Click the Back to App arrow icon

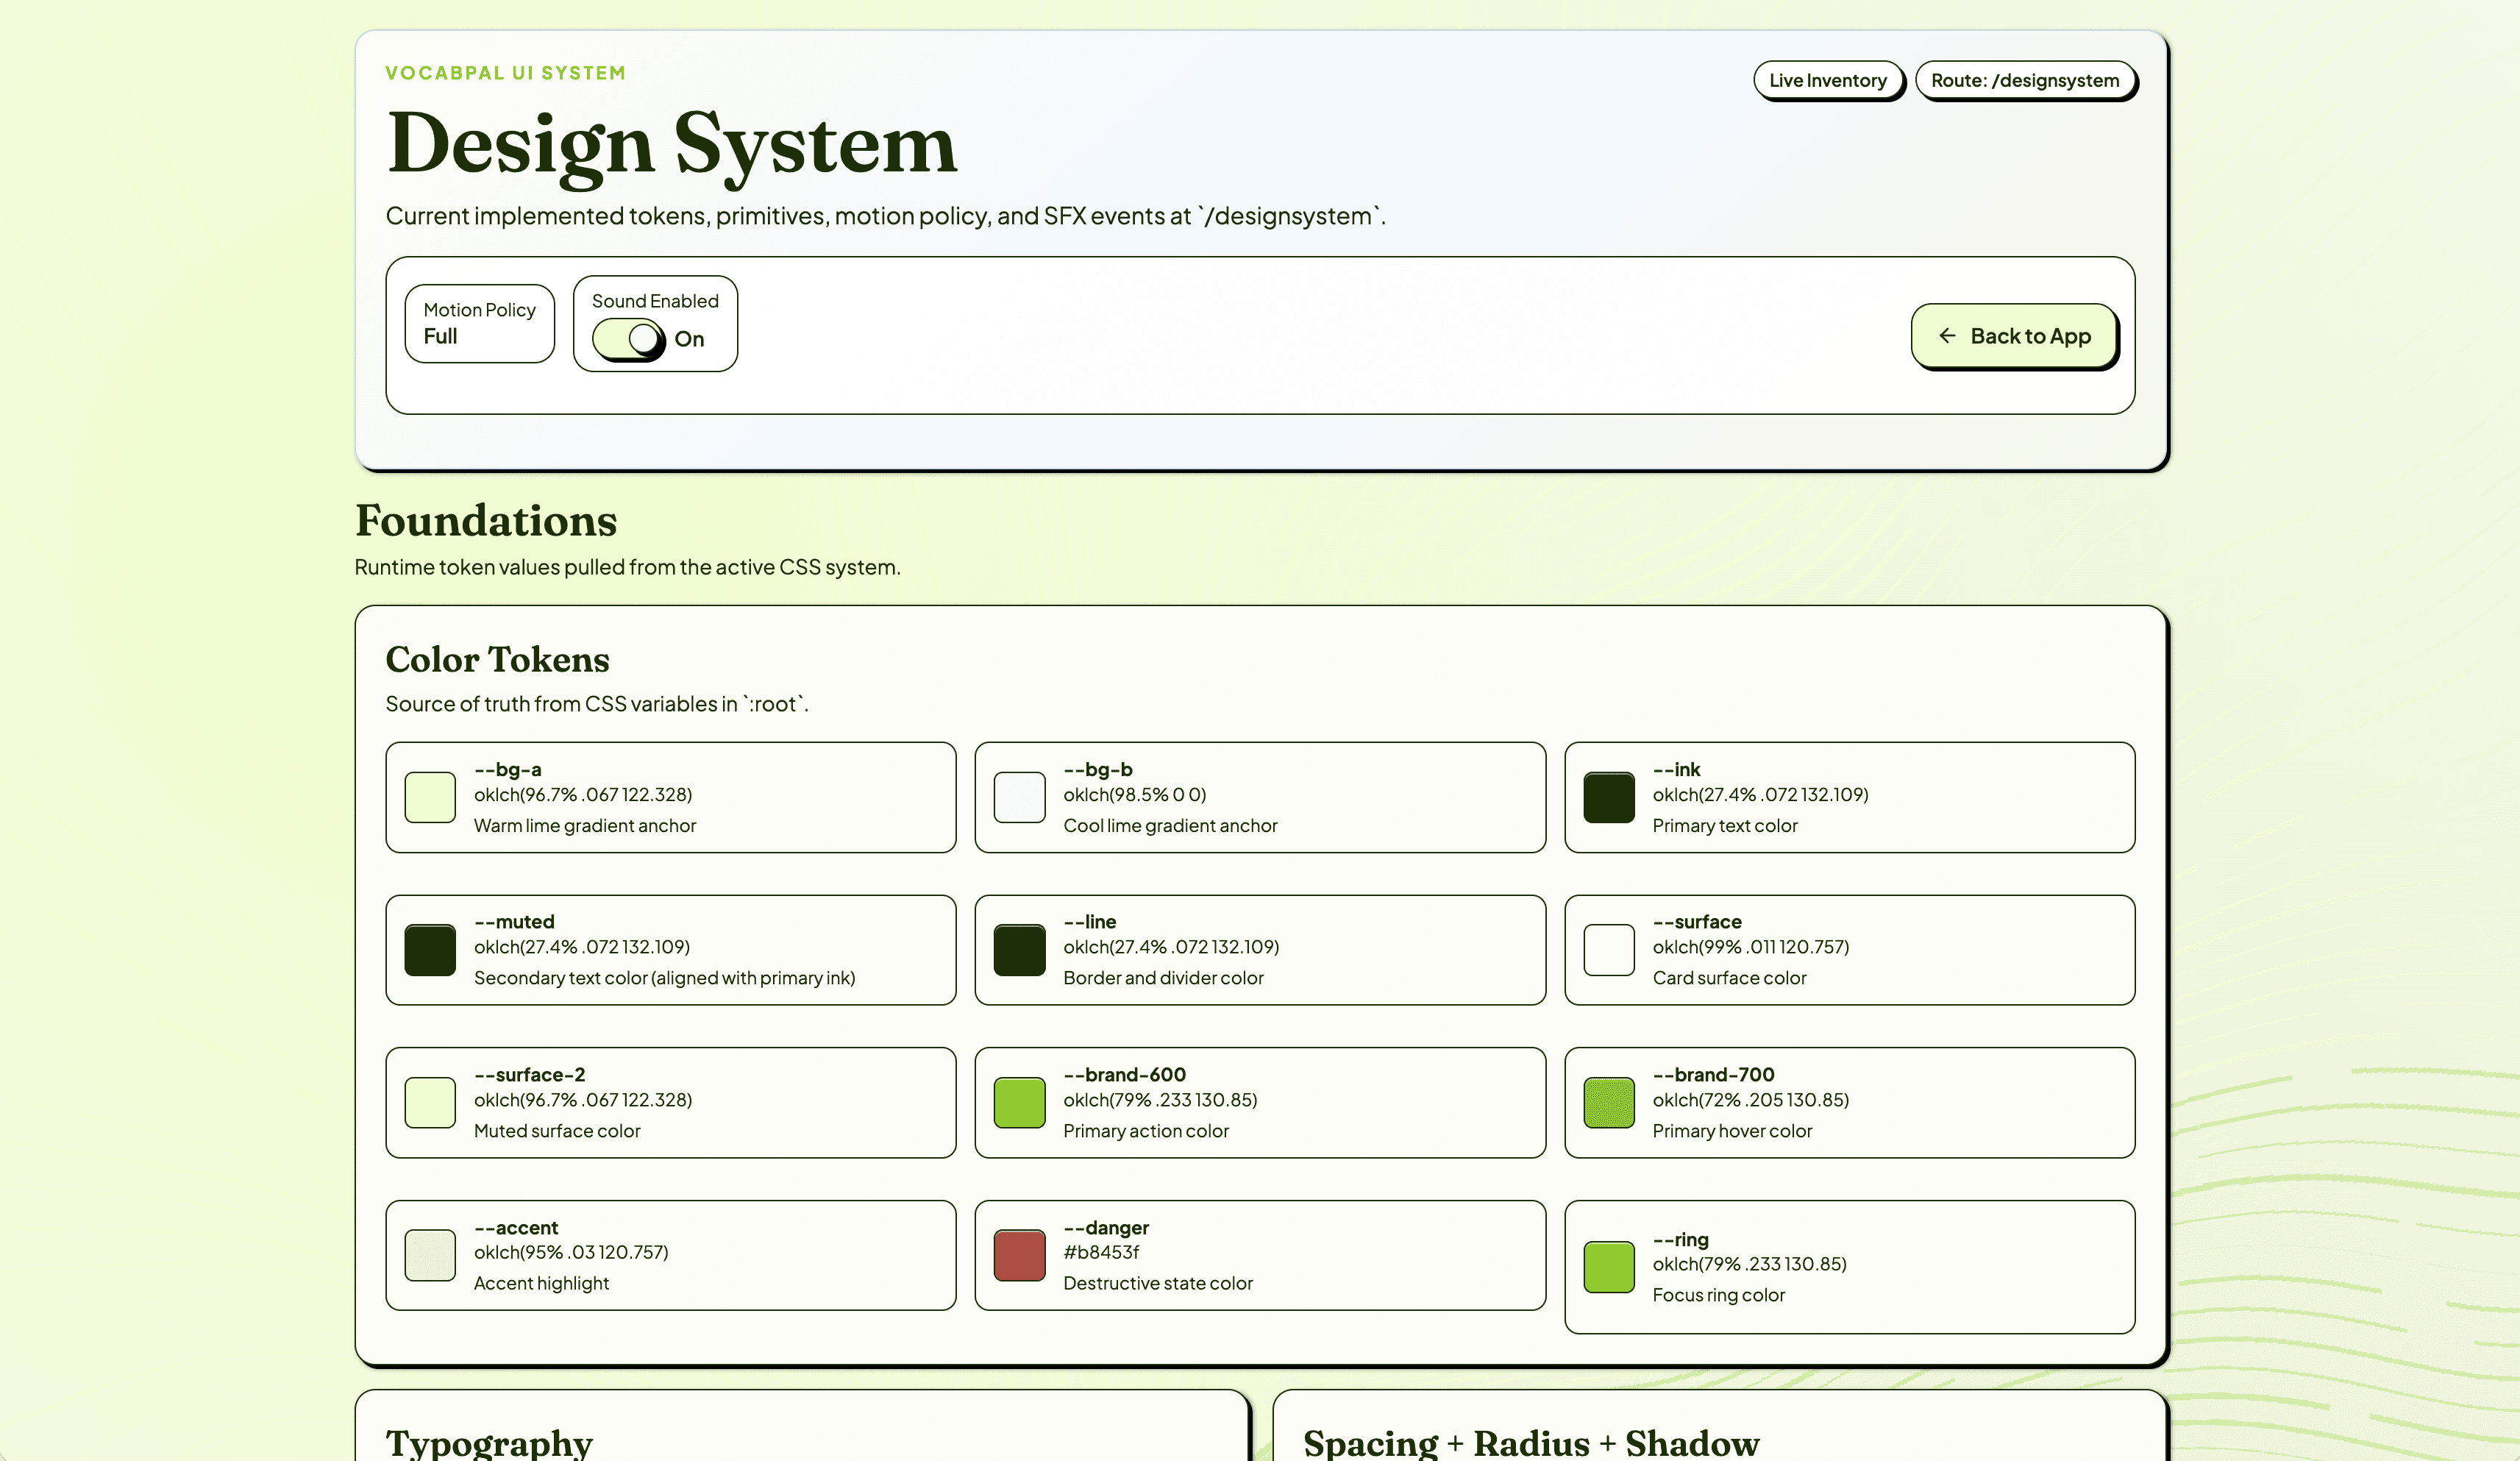pyautogui.click(x=1947, y=336)
